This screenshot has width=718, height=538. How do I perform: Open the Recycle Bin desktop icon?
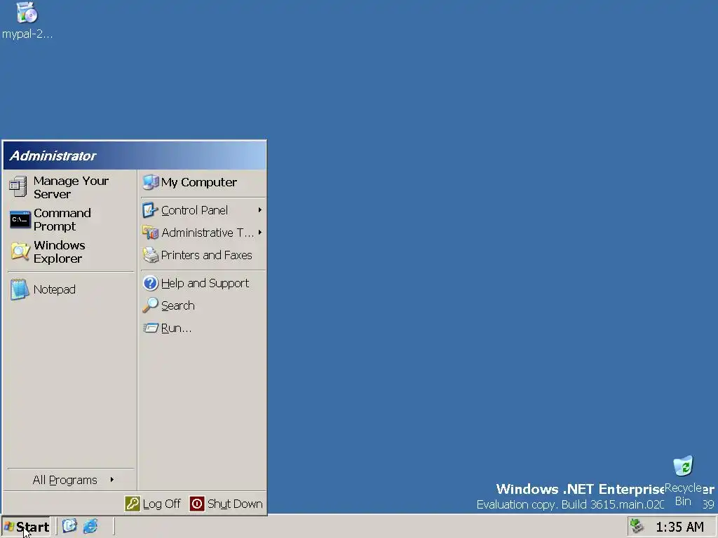point(683,466)
